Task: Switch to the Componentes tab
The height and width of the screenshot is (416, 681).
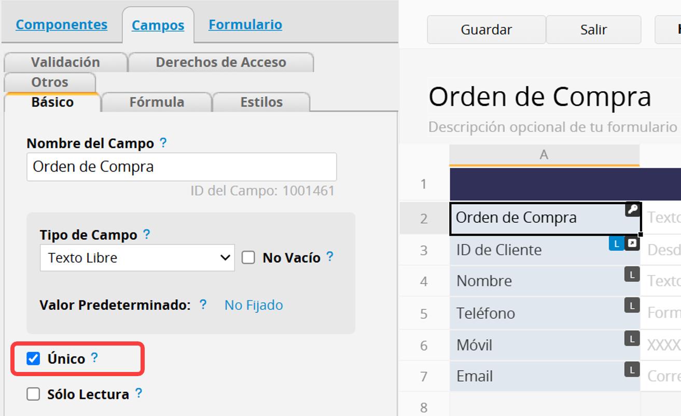Action: (x=62, y=24)
